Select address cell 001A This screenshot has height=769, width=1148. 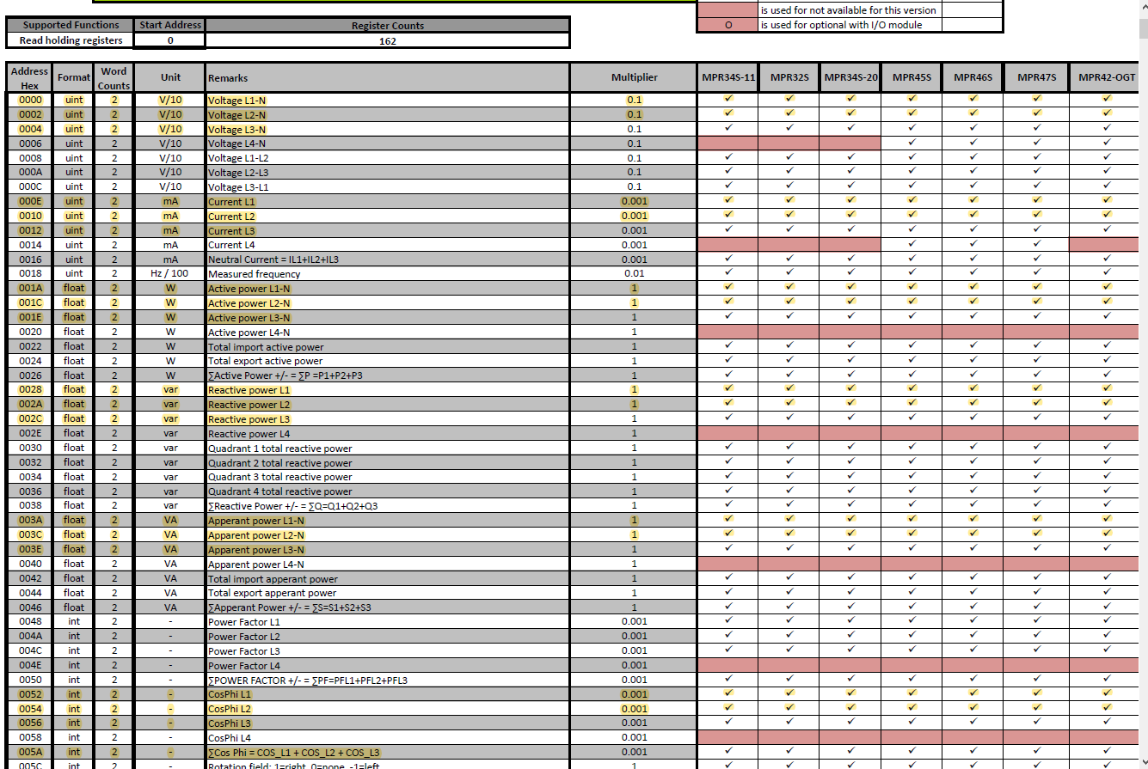coord(29,289)
